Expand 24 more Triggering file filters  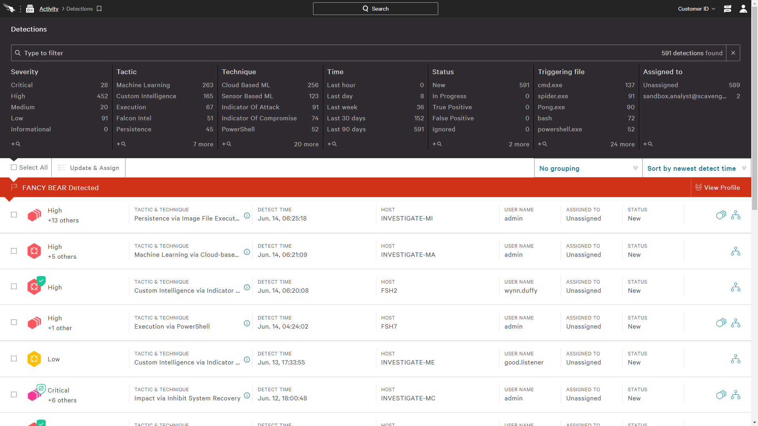[x=622, y=144]
